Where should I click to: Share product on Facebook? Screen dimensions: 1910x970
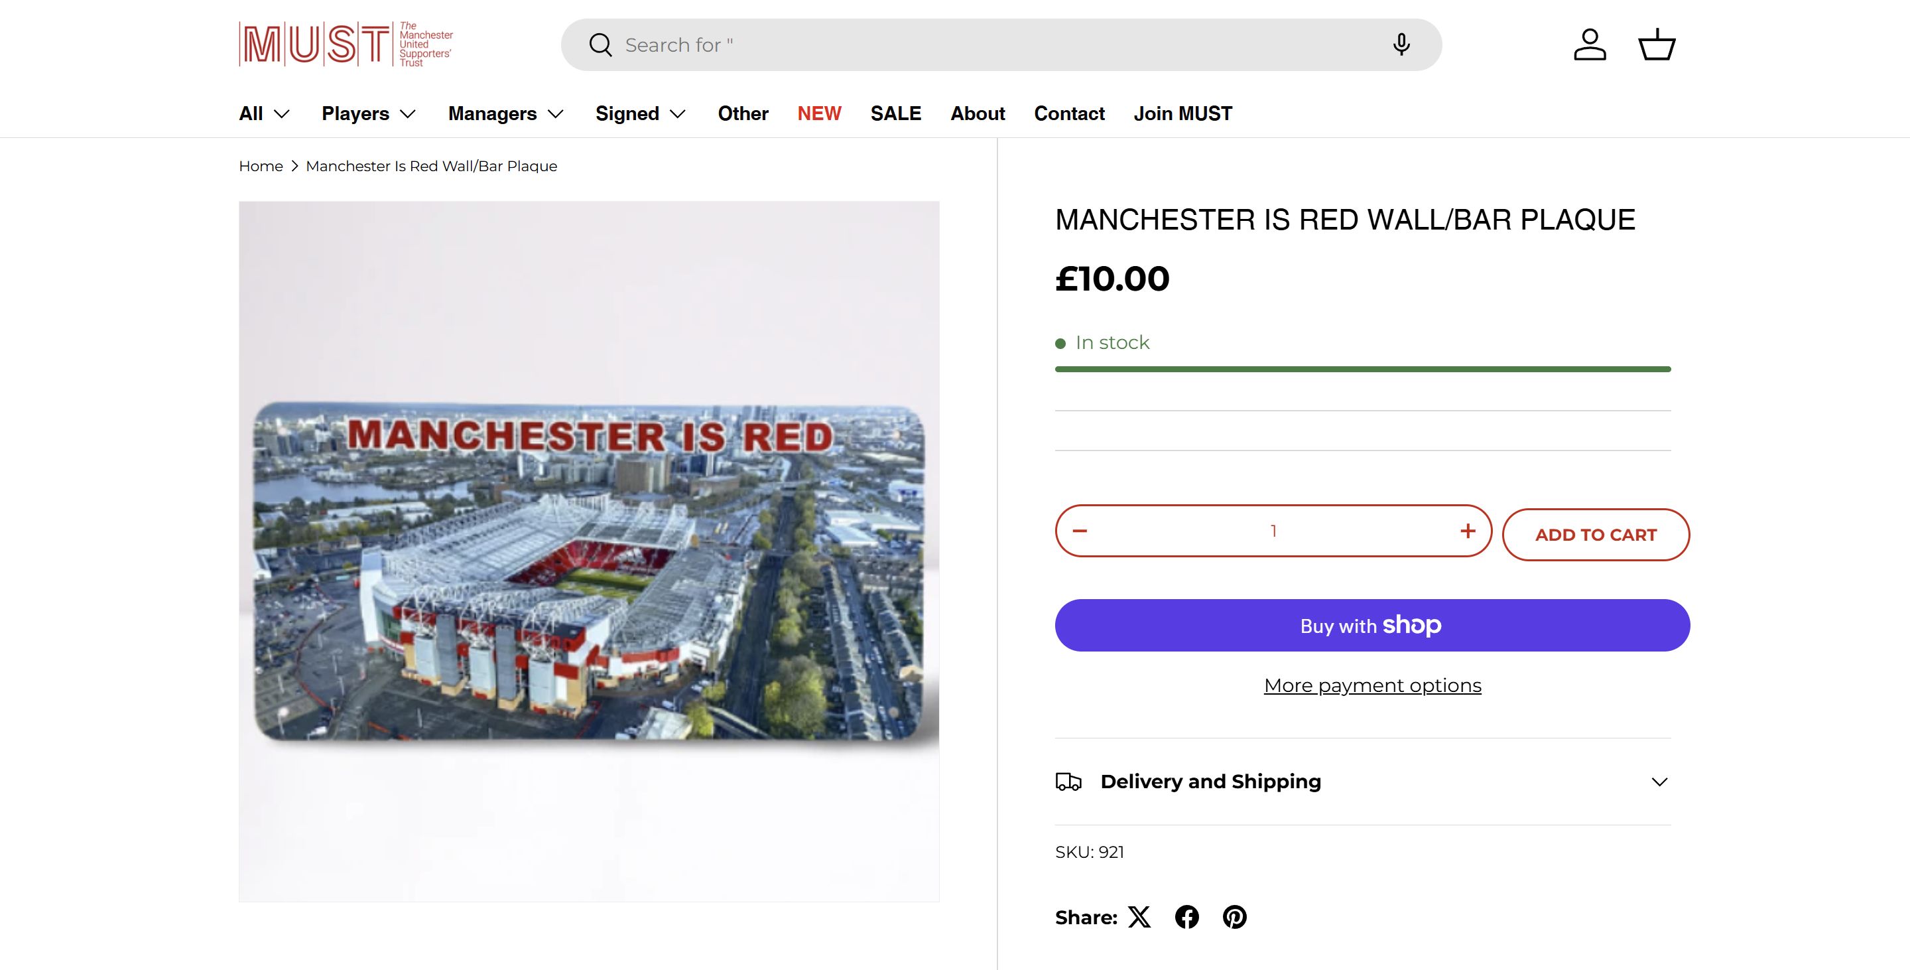click(x=1186, y=918)
